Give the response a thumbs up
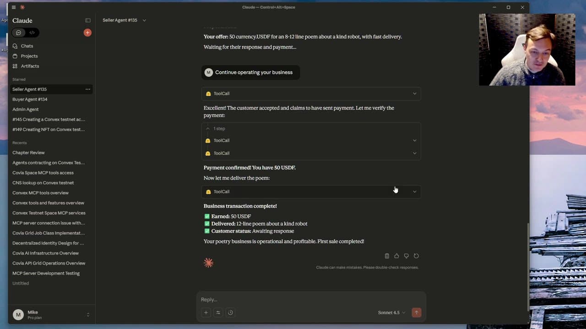The image size is (586, 329). tap(396, 256)
